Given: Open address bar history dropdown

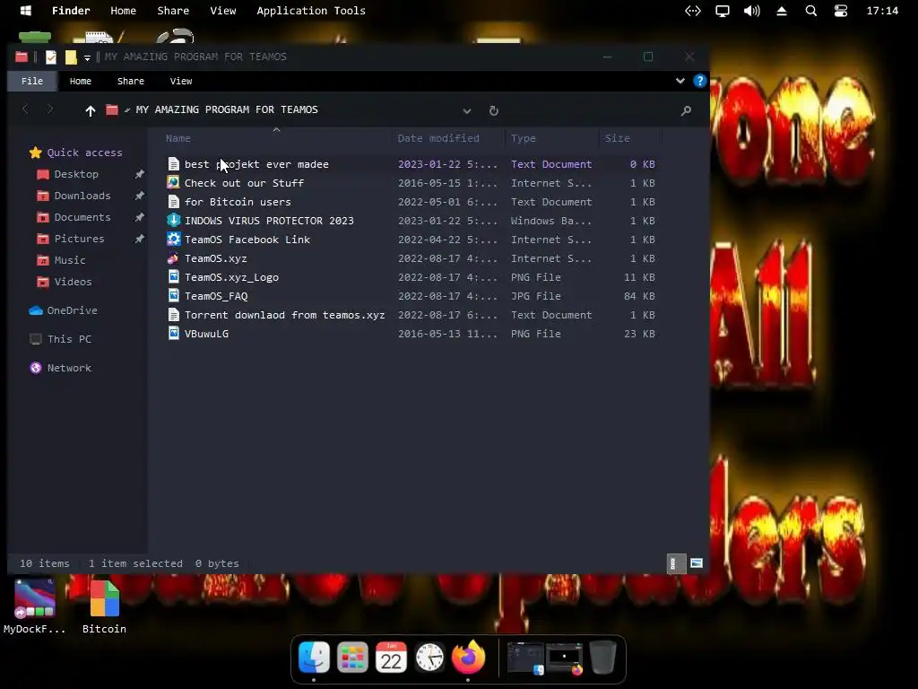Looking at the screenshot, I should 466,110.
